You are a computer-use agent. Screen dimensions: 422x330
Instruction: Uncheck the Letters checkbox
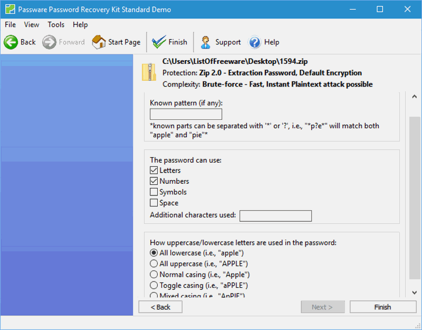click(x=154, y=170)
